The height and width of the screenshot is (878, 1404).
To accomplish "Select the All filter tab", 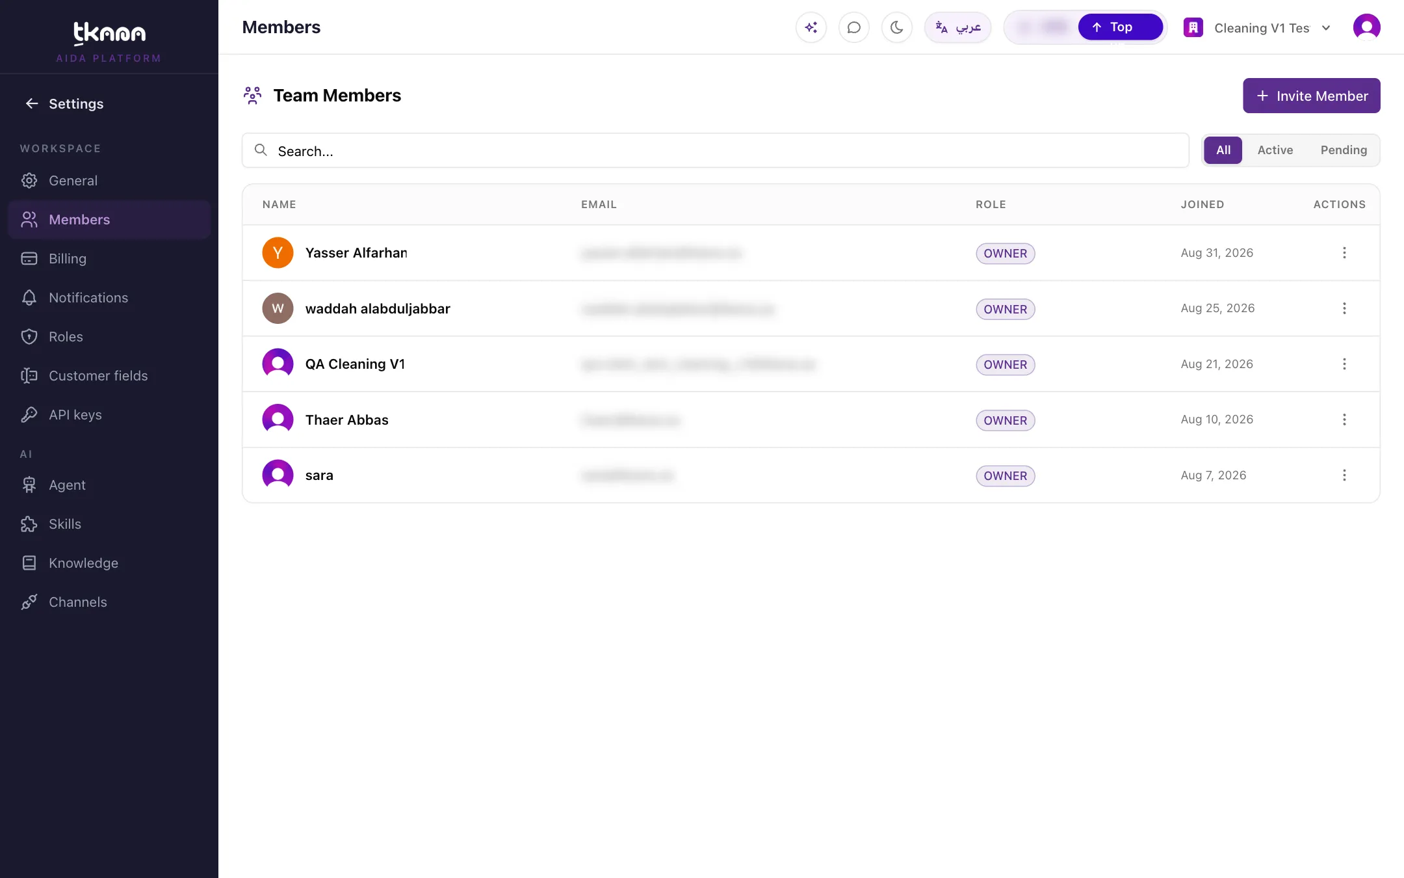I will tap(1223, 150).
